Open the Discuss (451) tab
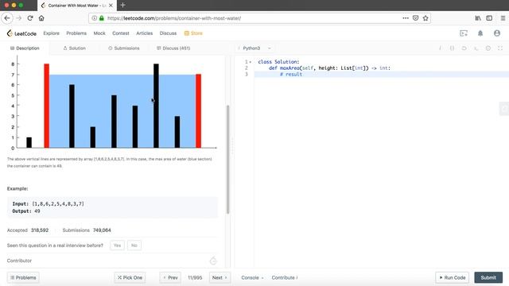Image resolution: width=509 pixels, height=286 pixels. 173,48
